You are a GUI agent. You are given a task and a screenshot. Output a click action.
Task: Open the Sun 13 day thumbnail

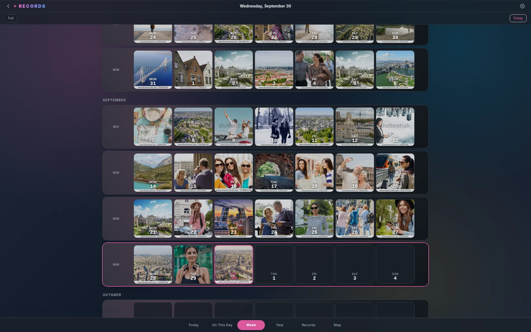pyautogui.click(x=395, y=127)
